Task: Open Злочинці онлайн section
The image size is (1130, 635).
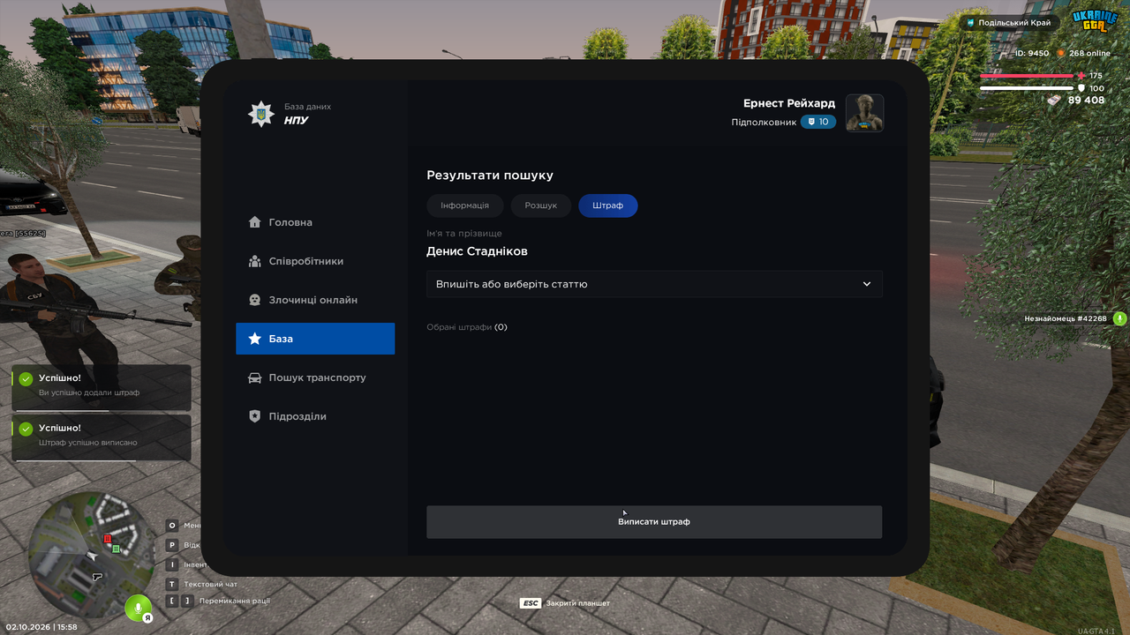Action: coord(315,300)
